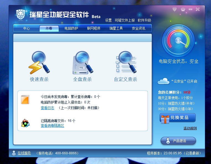The height and width of the screenshot is (164, 211).
Task: Click the 电脑防护累计阻止入侵攻击 line
Action: (x=66, y=102)
